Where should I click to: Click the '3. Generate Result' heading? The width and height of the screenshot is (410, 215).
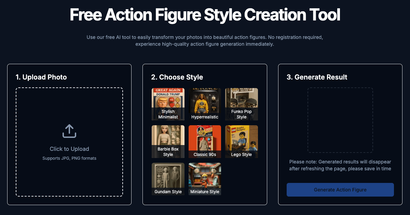coord(317,77)
